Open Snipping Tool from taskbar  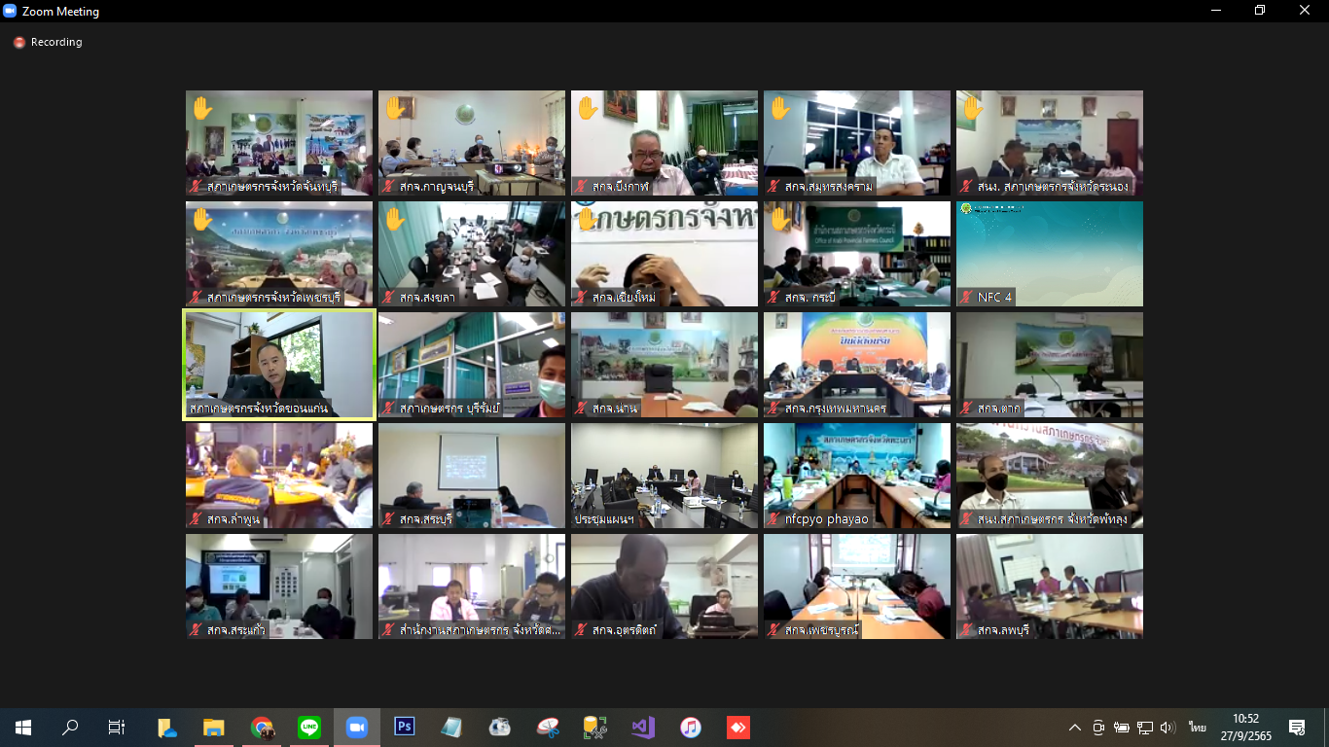548,727
